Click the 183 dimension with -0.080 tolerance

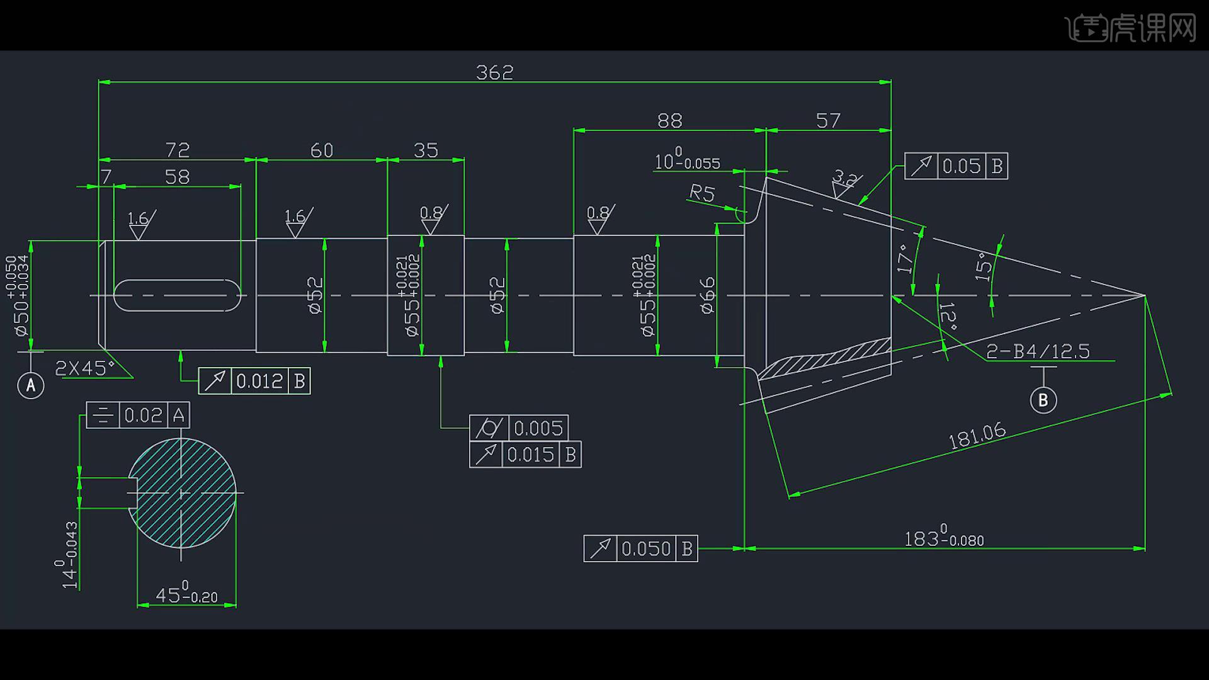[943, 536]
